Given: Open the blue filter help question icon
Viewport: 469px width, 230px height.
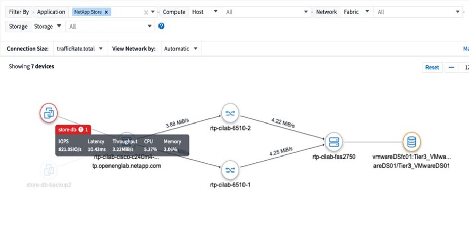Looking at the screenshot, I should pos(162,26).
